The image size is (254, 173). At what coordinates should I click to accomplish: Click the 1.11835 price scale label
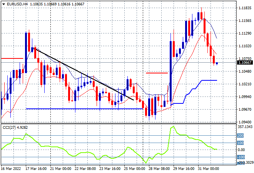coord(245,8)
